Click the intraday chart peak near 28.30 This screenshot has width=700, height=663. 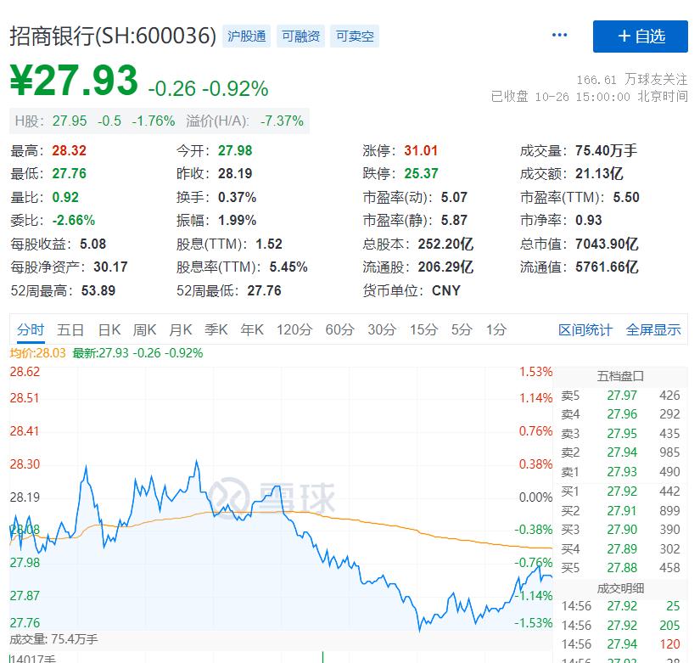pos(197,461)
